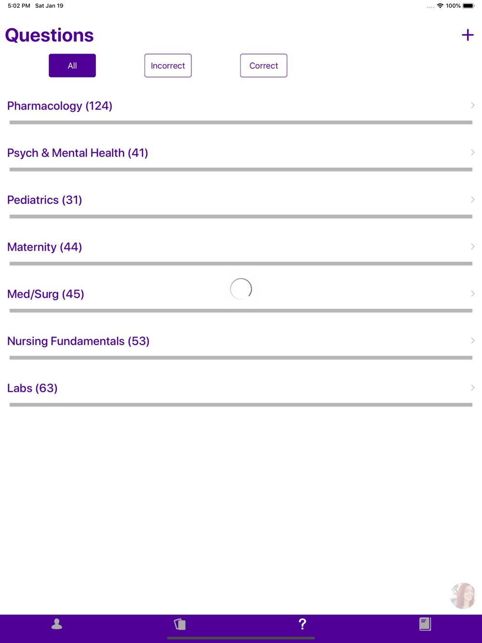The height and width of the screenshot is (643, 482).
Task: Open Med/Surg (45) questions
Action: pyautogui.click(x=241, y=294)
